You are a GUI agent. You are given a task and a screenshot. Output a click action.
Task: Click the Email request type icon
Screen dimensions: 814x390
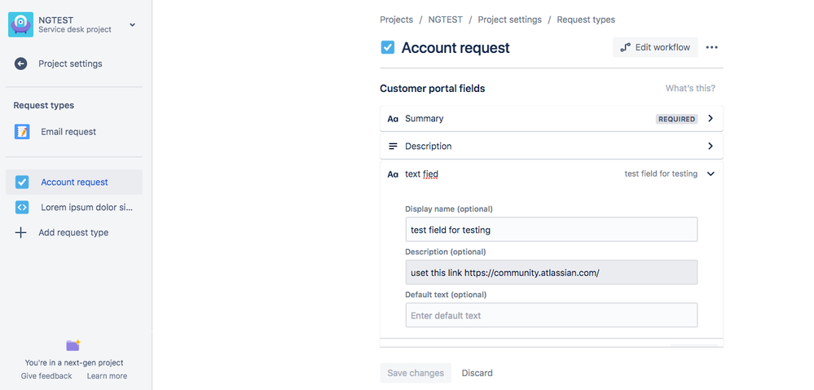pos(22,132)
